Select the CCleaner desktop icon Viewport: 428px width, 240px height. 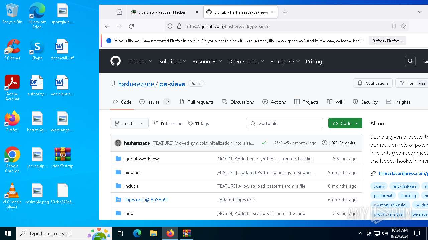tap(12, 50)
